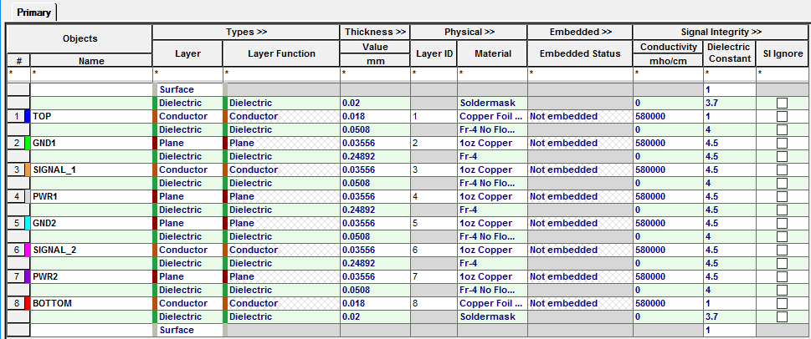
Task: Click the green color swatch beside GND1
Action: 28,143
